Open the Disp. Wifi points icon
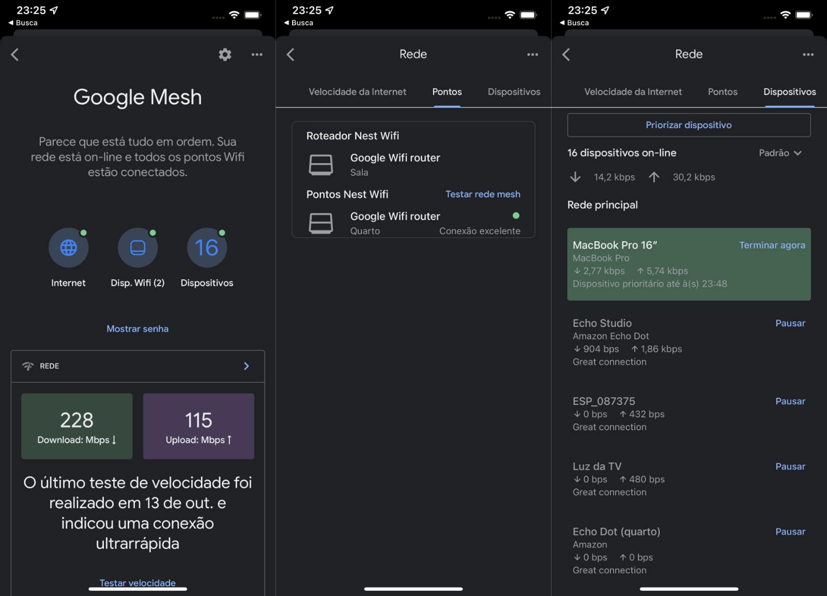827x596 pixels. click(x=137, y=248)
